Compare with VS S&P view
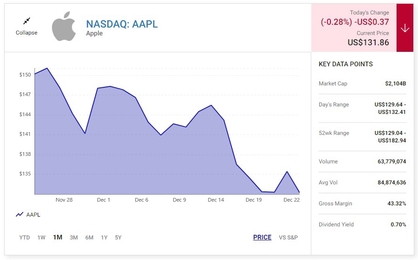 (288, 238)
